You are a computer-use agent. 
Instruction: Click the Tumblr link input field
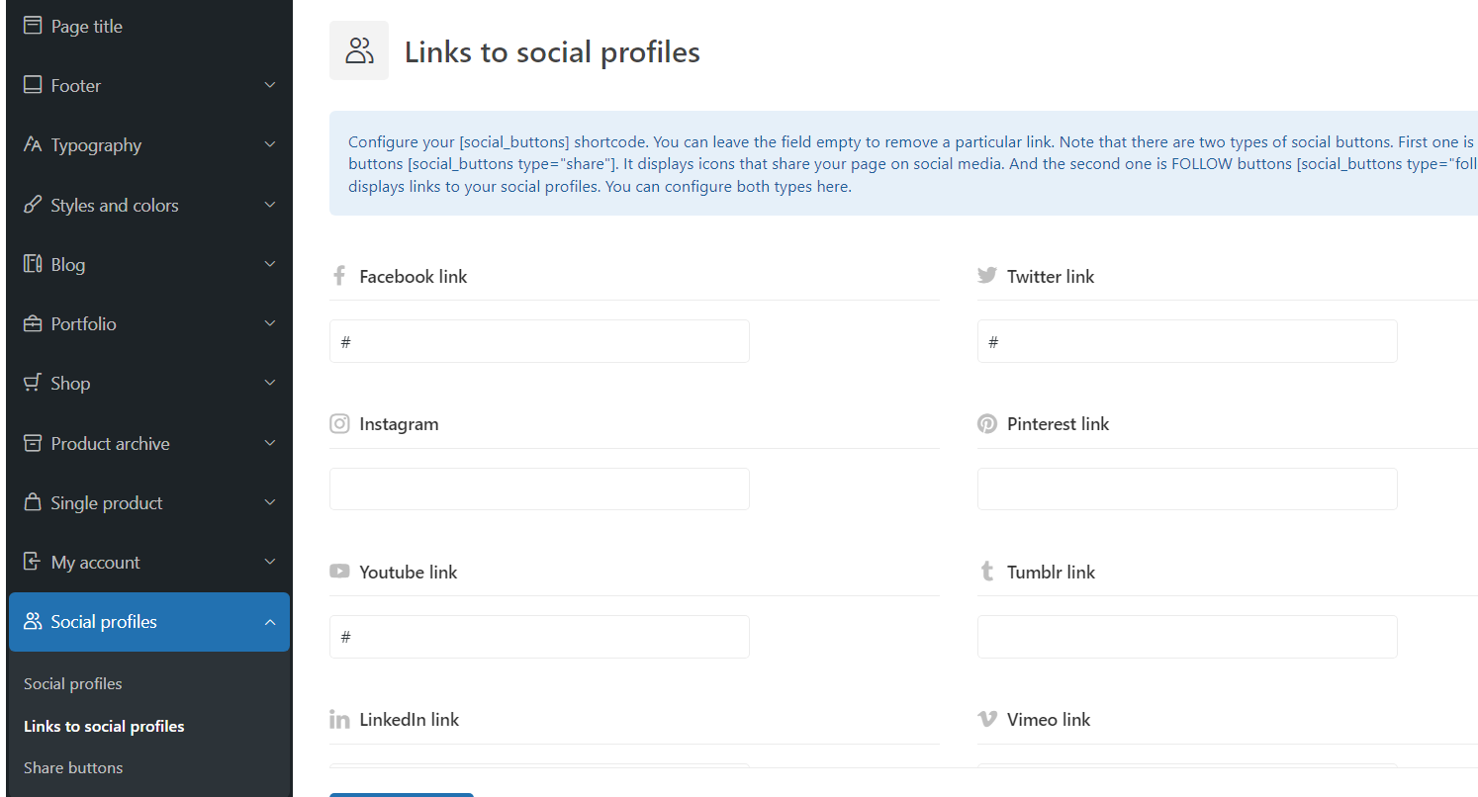pos(1187,637)
